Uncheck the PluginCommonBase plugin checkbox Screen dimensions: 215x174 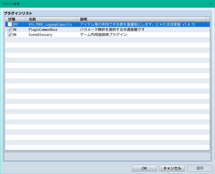pos(10,30)
